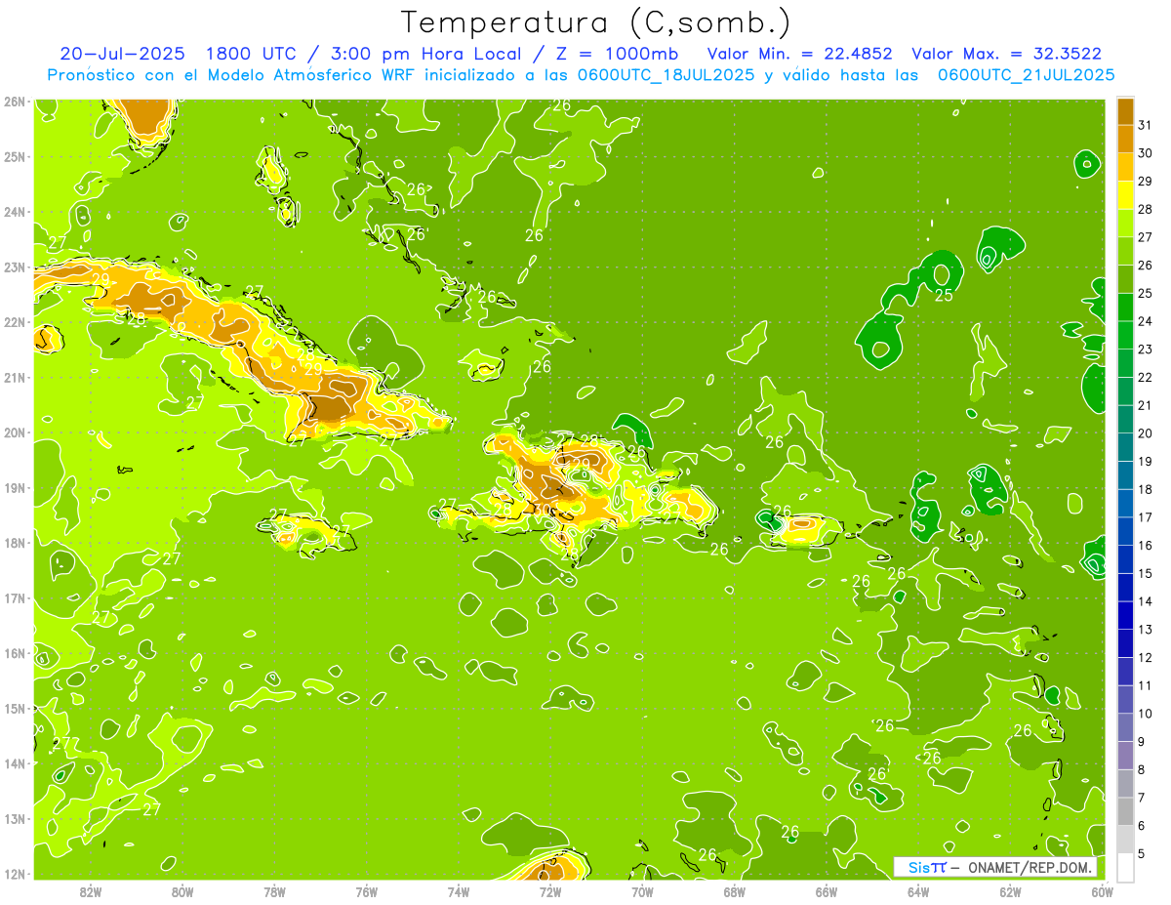Click the colorbar label "20"

(1145, 432)
